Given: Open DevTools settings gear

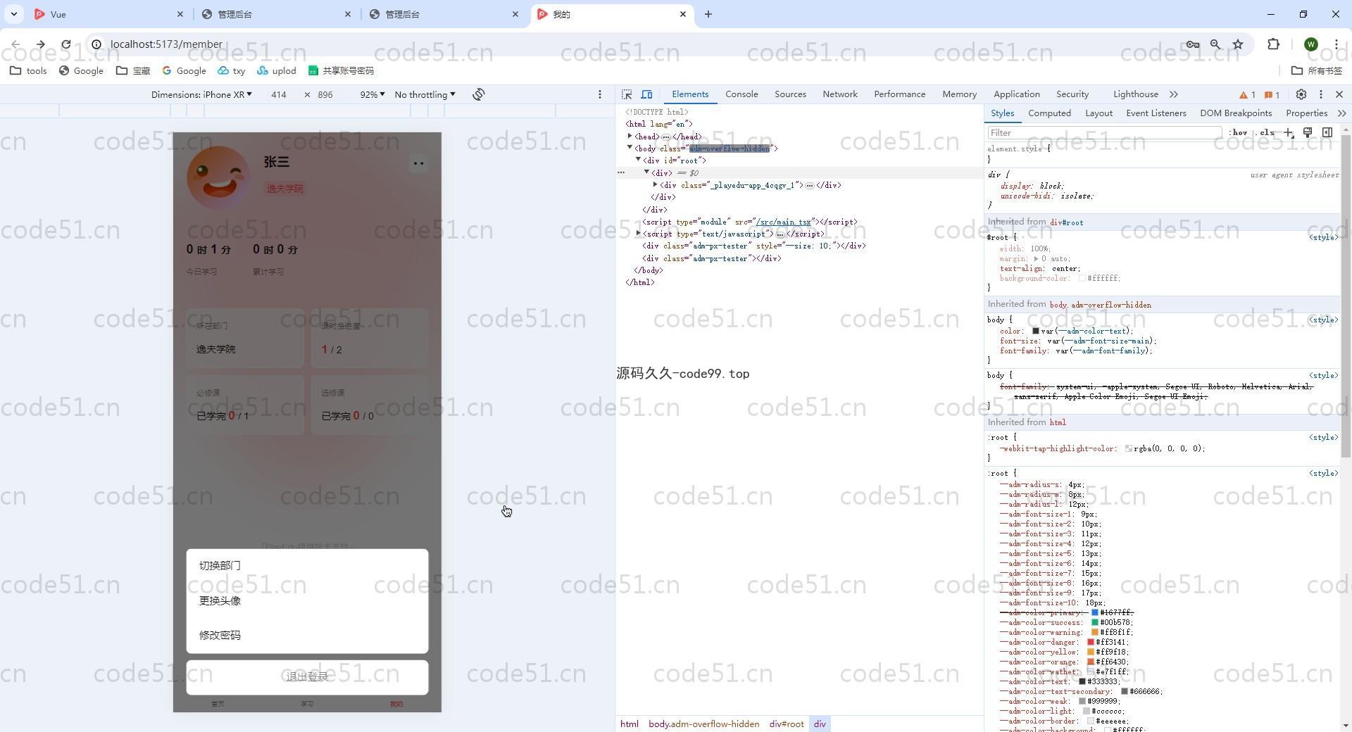Looking at the screenshot, I should [x=1301, y=94].
